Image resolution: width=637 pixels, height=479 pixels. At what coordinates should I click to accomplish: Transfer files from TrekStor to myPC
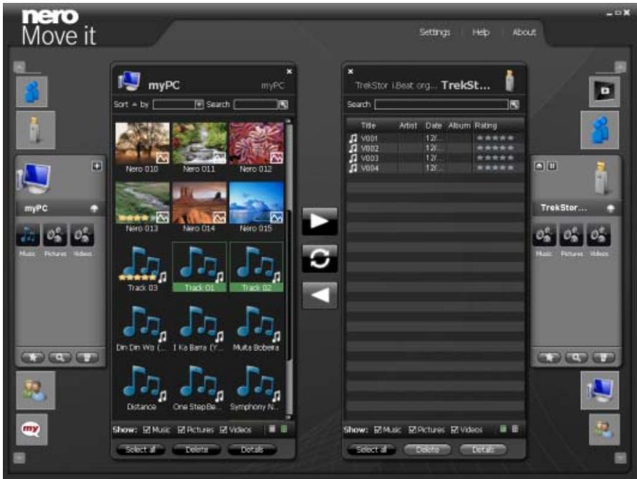click(x=320, y=295)
